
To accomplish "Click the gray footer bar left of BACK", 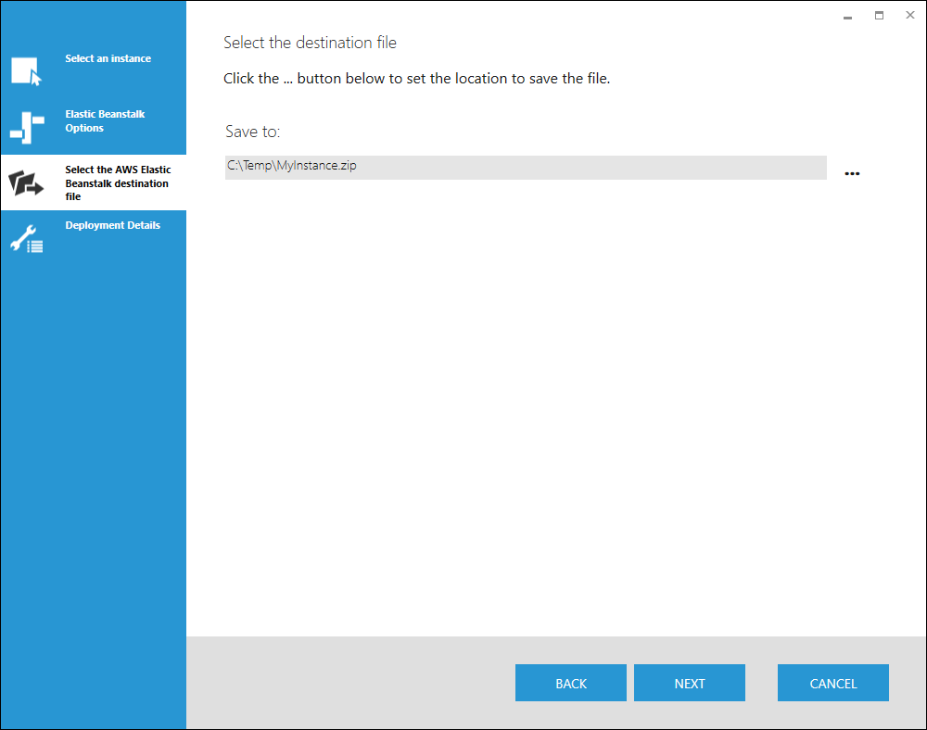I will 350,683.
